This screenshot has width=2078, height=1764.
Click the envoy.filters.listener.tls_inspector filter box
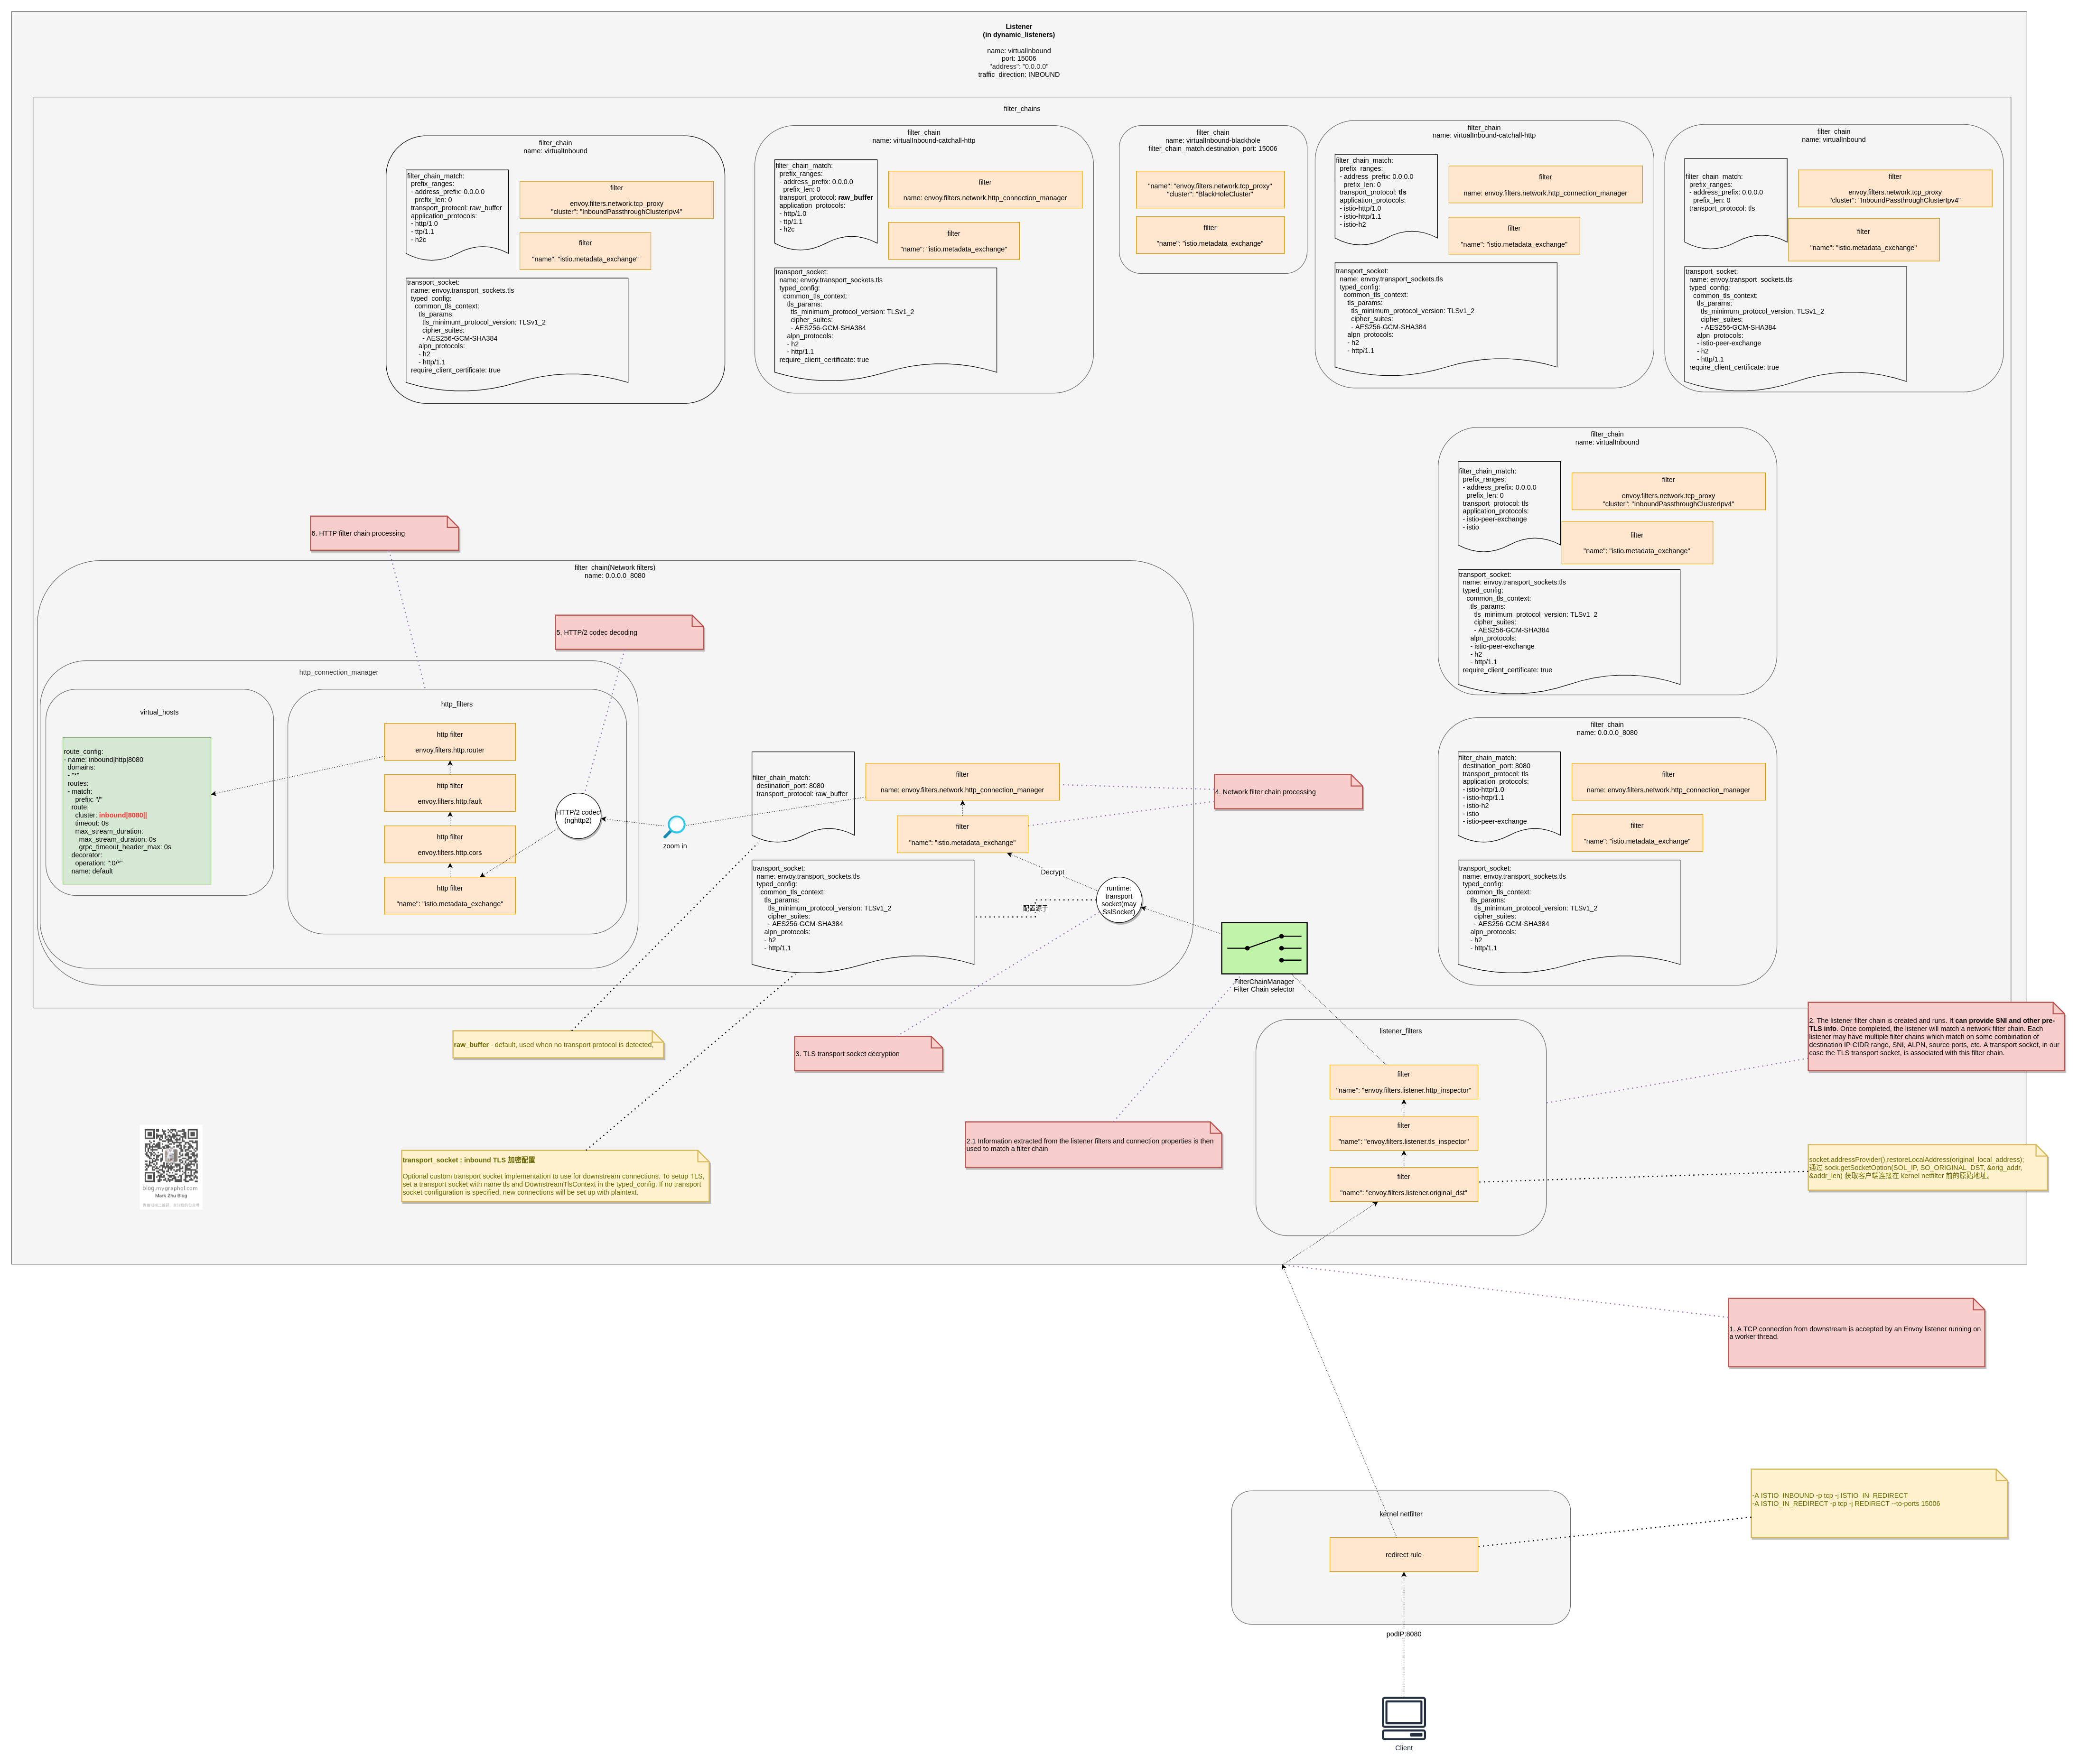click(x=1403, y=1133)
